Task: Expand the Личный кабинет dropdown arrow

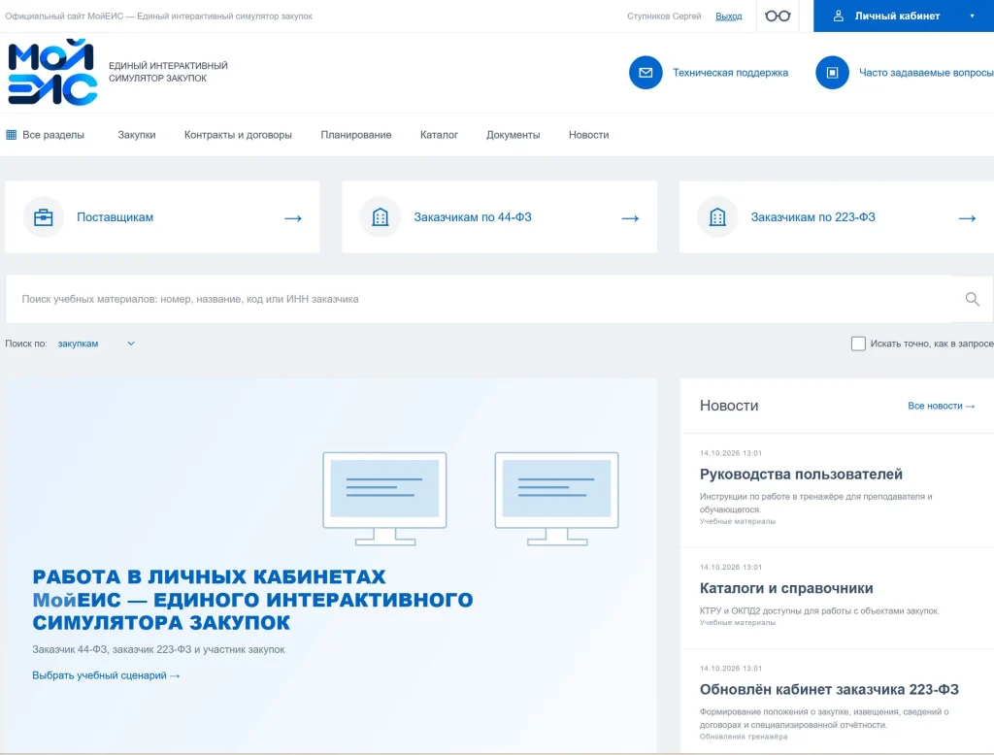Action: [972, 16]
